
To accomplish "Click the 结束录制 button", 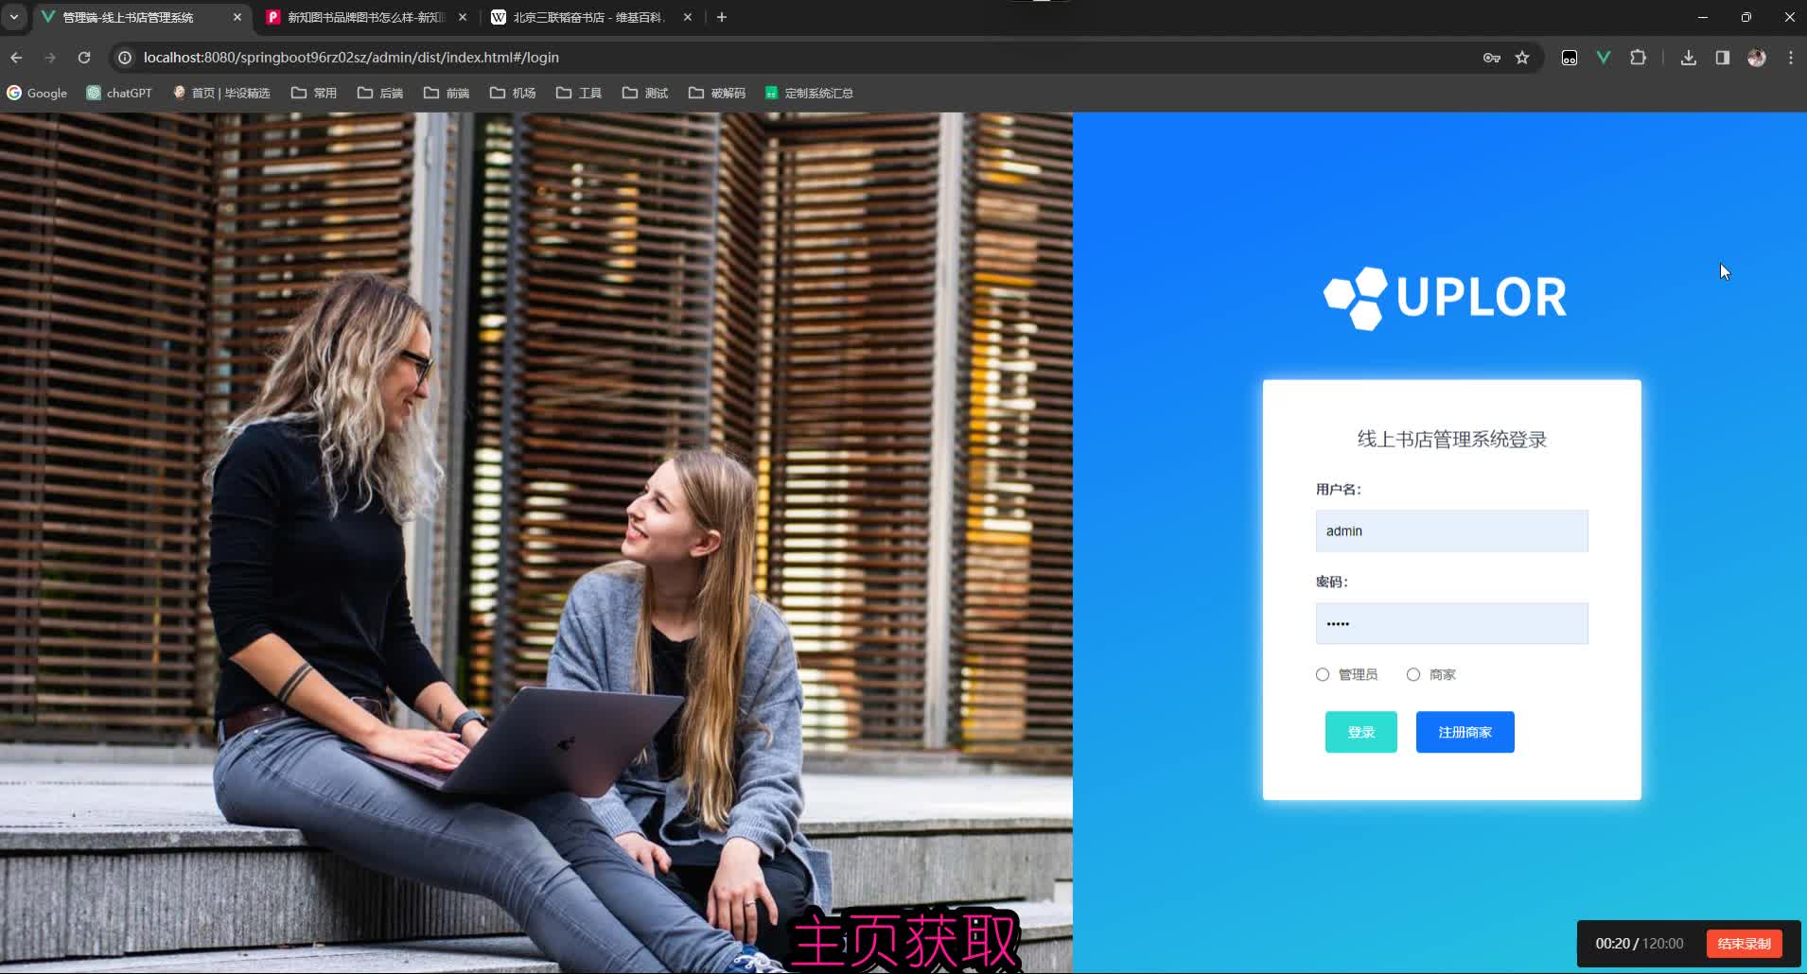I will [x=1744, y=944].
